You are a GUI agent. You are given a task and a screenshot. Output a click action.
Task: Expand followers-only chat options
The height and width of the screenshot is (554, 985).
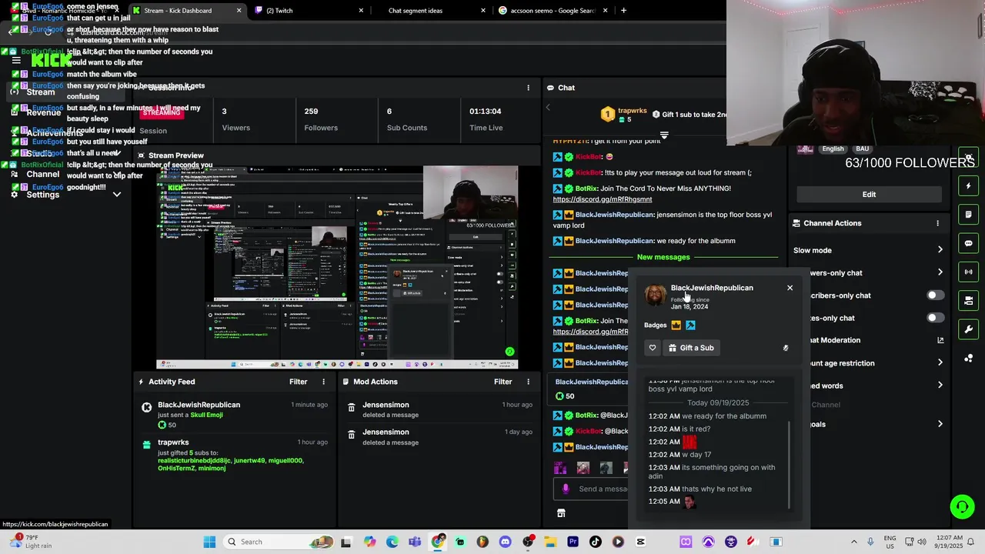point(940,272)
